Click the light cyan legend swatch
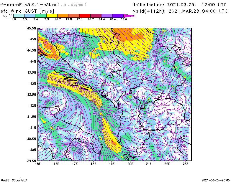Screen dimensions: 236x182 (19, 16)
